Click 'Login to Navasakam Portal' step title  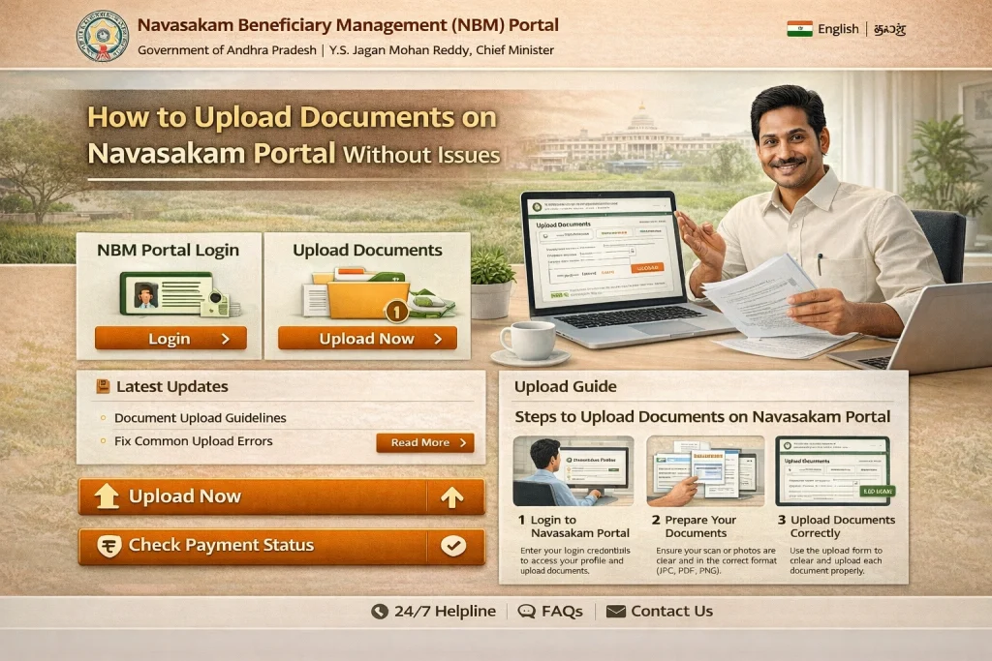pos(579,526)
